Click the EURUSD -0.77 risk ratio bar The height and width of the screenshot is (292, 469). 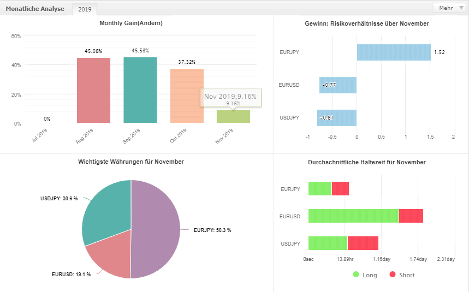(x=338, y=85)
